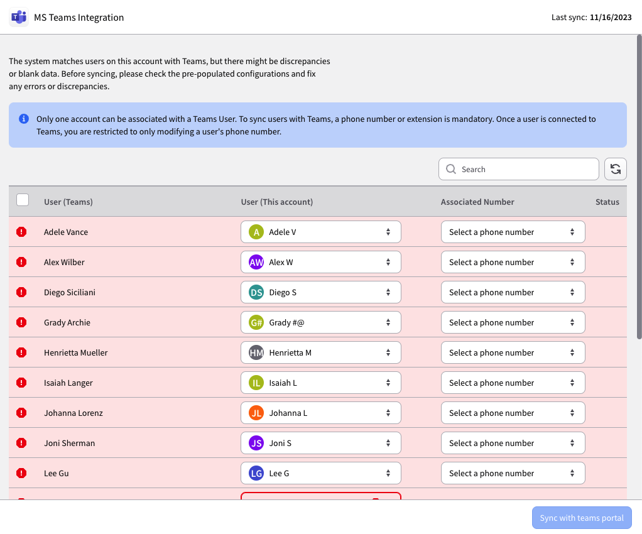Click the Joni Sherman Teams user name
This screenshot has height=534, width=642.
[69, 443]
